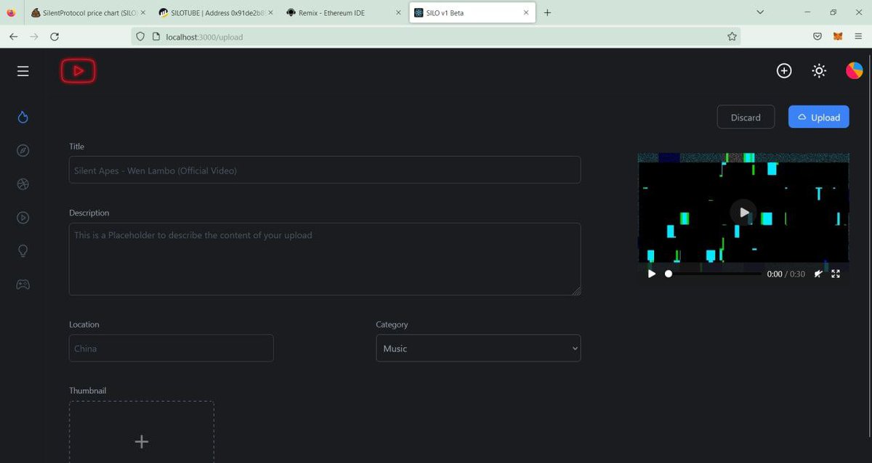
Task: List all tabs with chevron dropdown
Action: [x=760, y=12]
